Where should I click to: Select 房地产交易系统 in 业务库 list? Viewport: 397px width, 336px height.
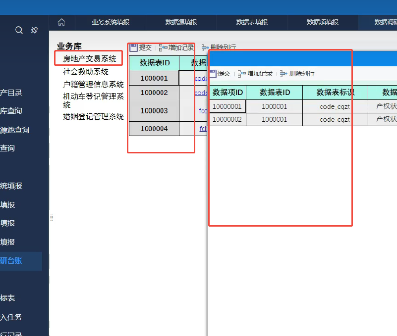(x=90, y=59)
